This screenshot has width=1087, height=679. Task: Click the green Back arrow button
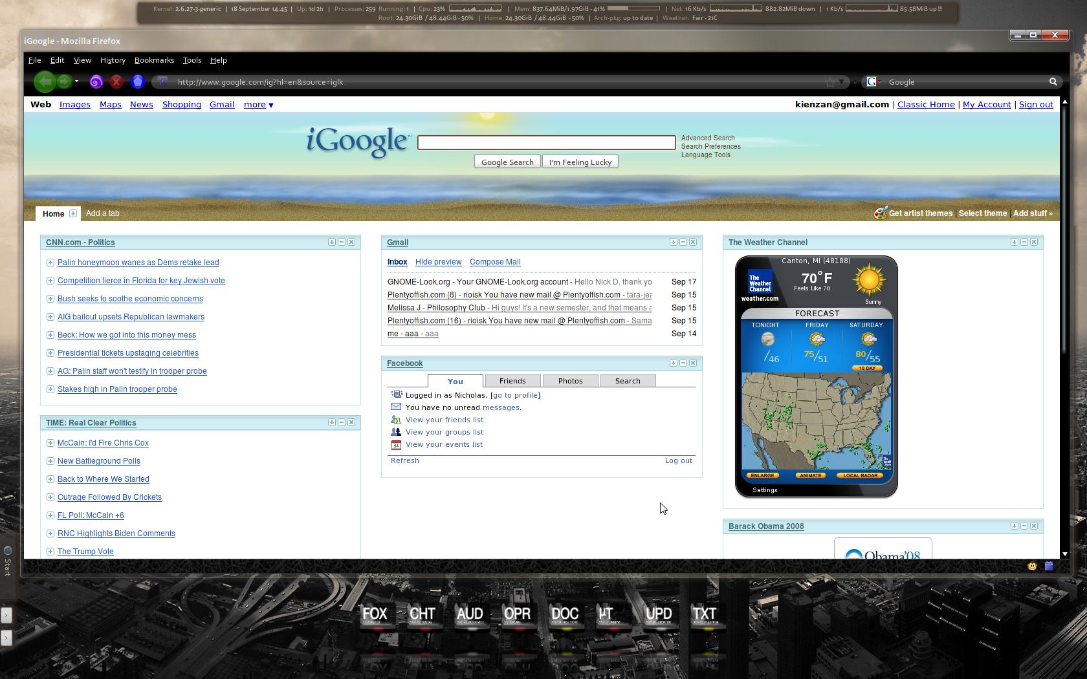pyautogui.click(x=45, y=81)
